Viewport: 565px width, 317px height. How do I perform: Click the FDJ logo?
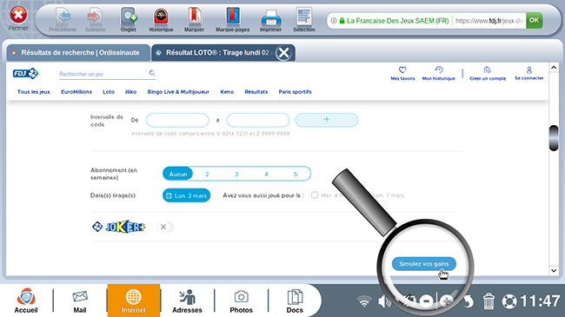click(25, 74)
